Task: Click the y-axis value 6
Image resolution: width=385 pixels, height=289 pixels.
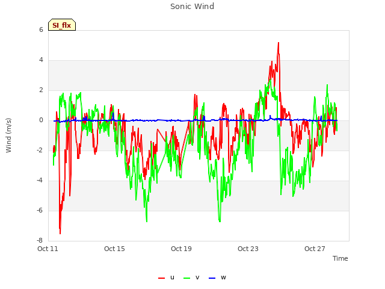Action: [x=41, y=30]
